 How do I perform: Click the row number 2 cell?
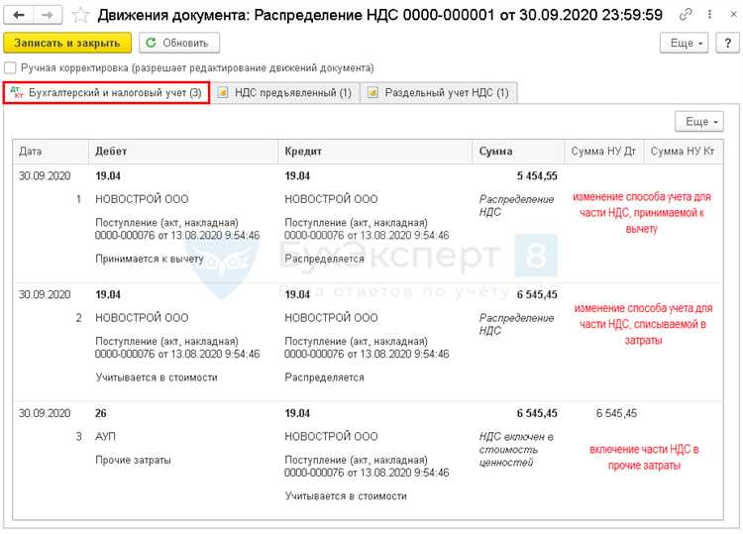(78, 318)
